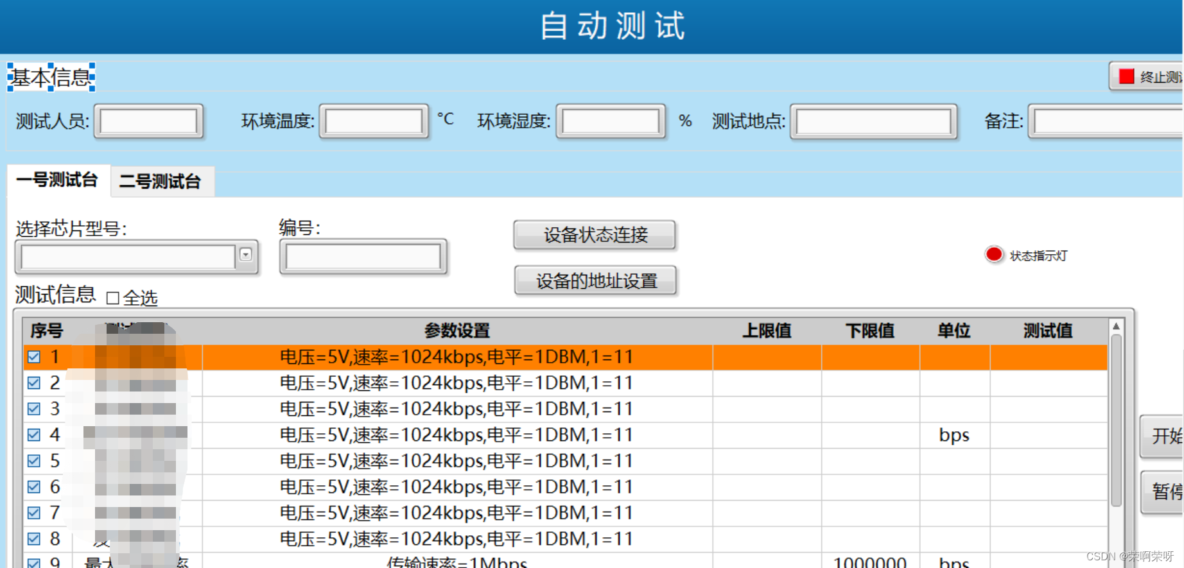
Task: Uncheck the checkbox in row 1
Action: (x=34, y=357)
